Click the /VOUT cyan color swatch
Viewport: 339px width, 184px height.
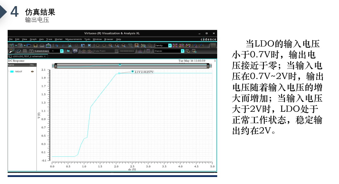click(x=12, y=72)
